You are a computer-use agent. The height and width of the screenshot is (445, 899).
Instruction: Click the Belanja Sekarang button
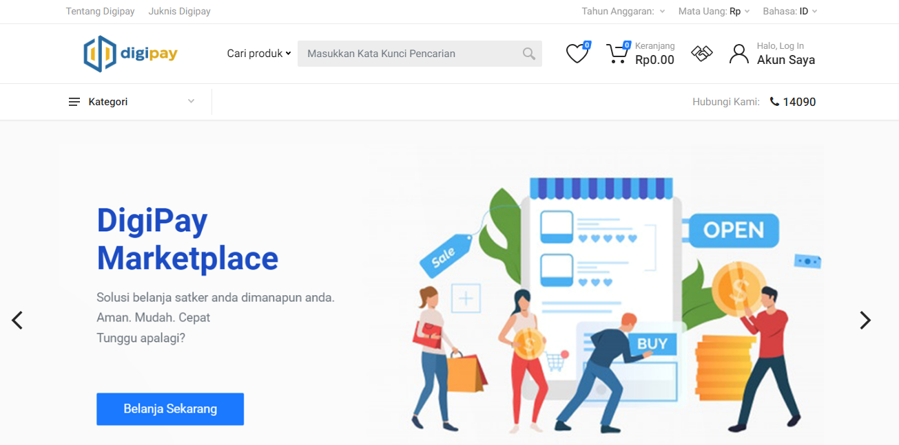point(170,409)
